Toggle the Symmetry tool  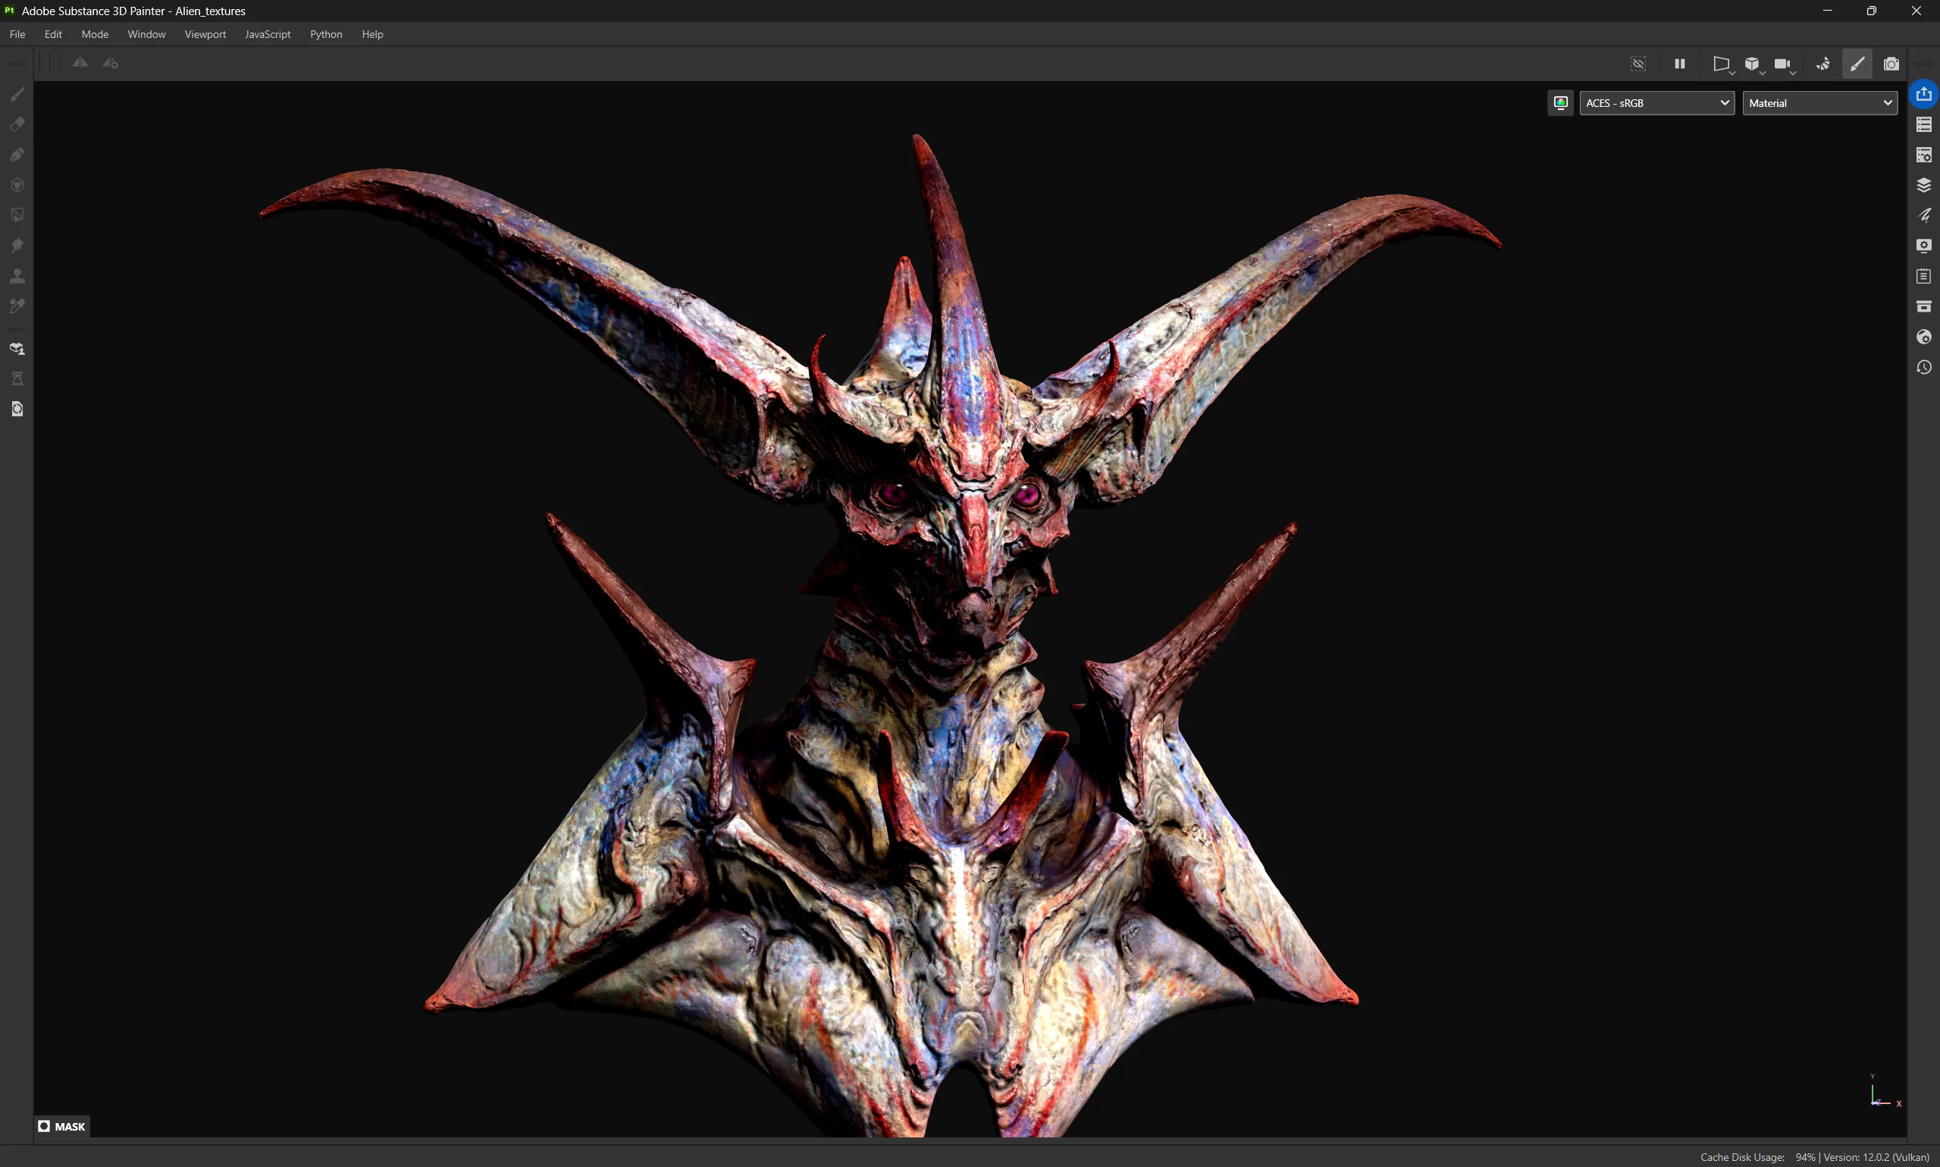pos(80,63)
